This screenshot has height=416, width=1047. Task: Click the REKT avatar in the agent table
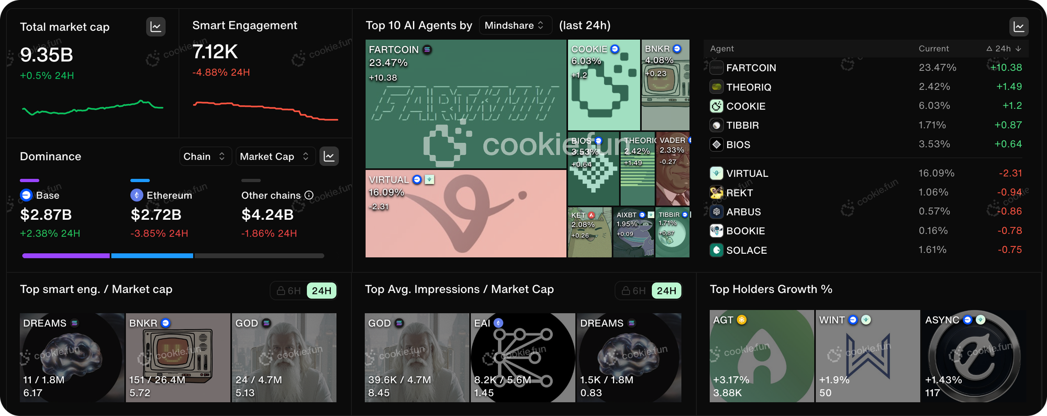click(717, 193)
